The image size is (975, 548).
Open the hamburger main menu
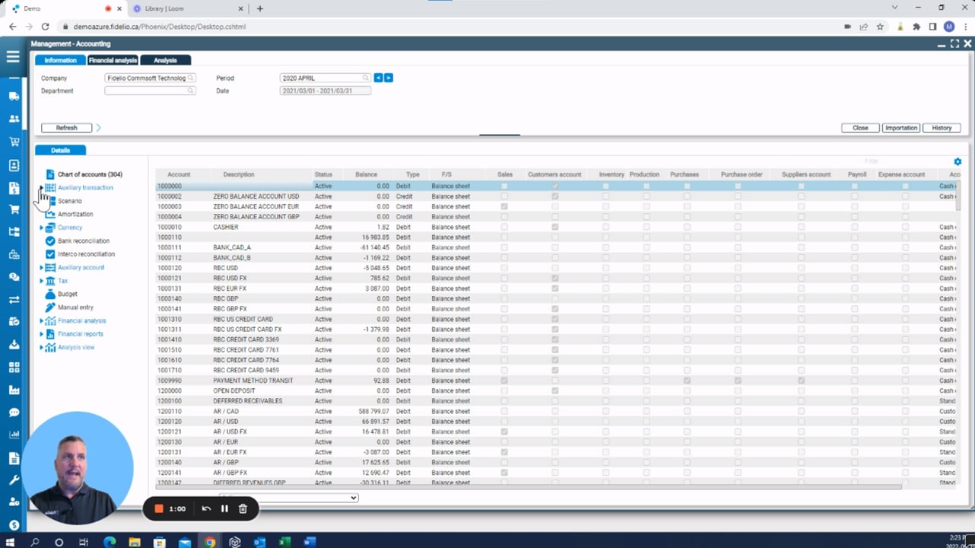coord(13,56)
